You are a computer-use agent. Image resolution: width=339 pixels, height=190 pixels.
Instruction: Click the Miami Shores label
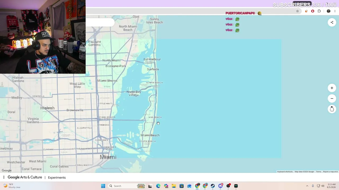[x=107, y=80]
